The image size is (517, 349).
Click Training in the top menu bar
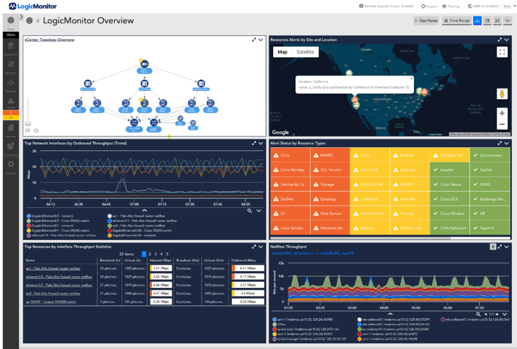coord(451,7)
